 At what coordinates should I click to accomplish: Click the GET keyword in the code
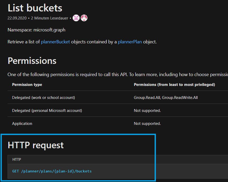(16, 171)
